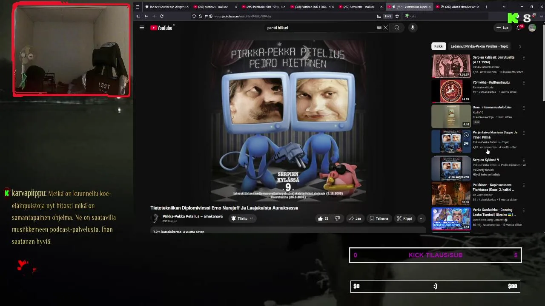Click the video title Tietotekniikan Diplomivinssi text
The image size is (545, 306).
coord(224,208)
